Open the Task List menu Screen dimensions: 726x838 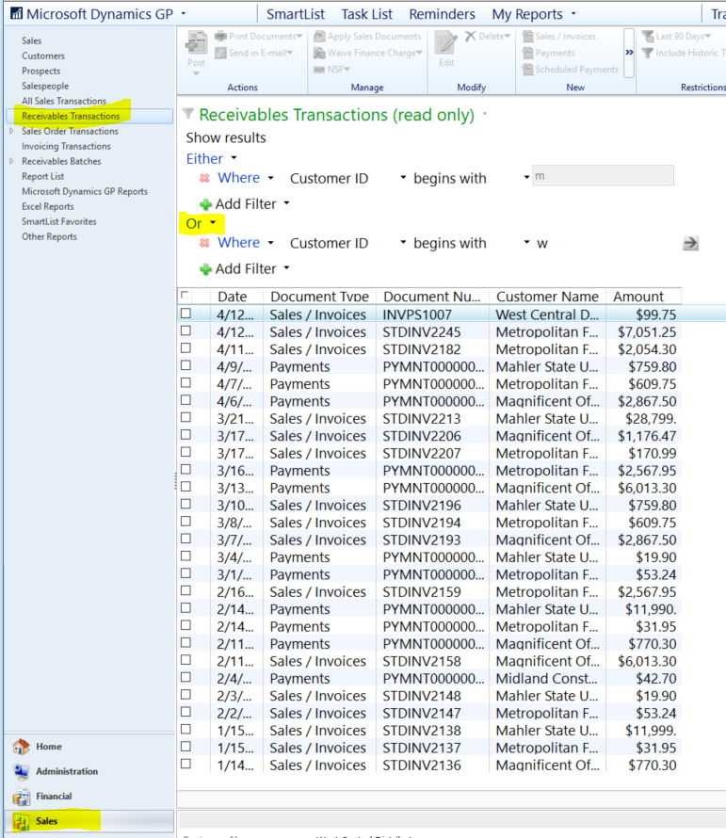click(366, 14)
